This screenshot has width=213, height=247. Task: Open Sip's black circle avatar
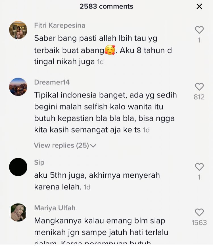click(x=18, y=167)
